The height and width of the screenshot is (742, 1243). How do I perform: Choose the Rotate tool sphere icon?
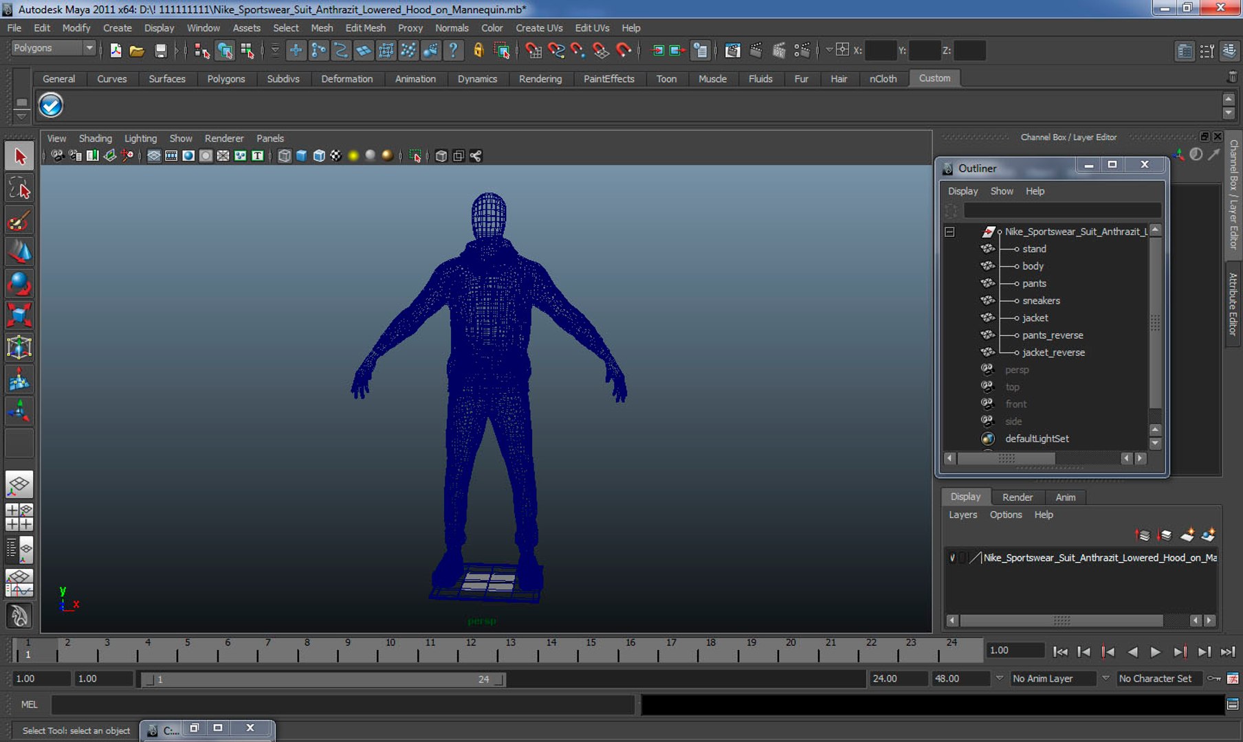19,284
